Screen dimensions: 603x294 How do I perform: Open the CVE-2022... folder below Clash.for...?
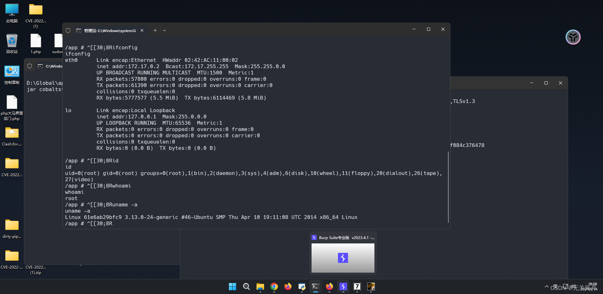12,167
